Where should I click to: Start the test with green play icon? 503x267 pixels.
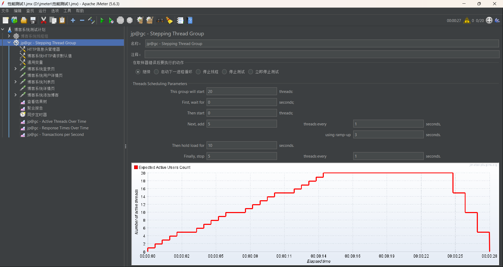pos(102,20)
